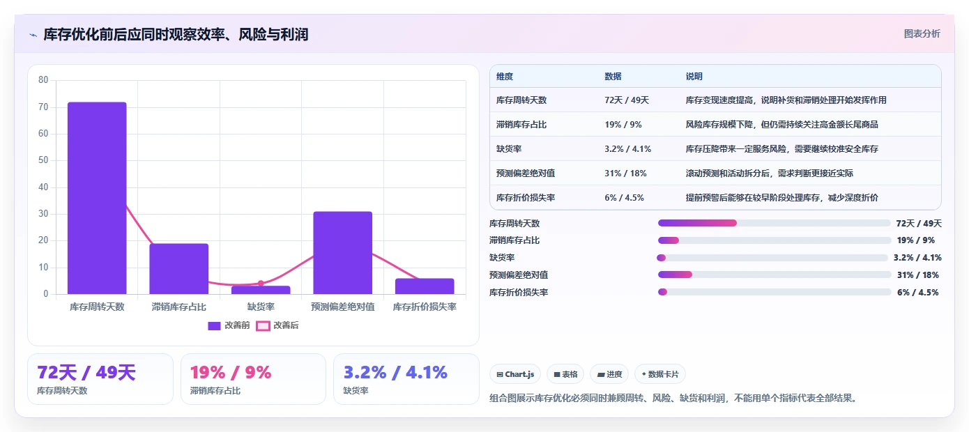Click table cell 72天 / 49天
969x432 pixels.
(627, 100)
